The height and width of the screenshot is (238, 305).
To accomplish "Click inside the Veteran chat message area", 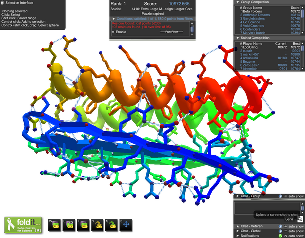I will point(267,208).
